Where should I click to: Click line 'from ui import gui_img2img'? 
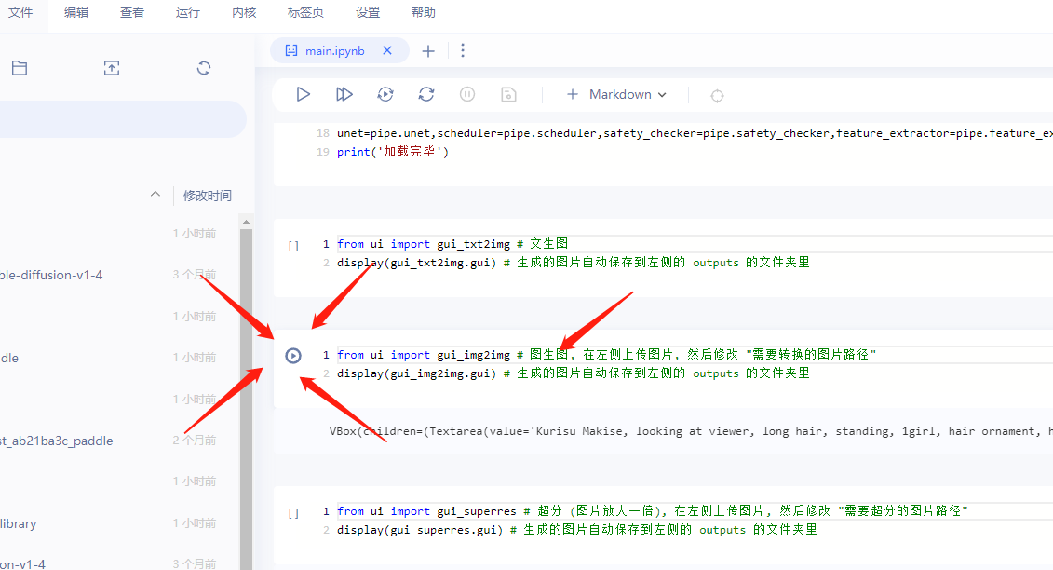[606, 354]
